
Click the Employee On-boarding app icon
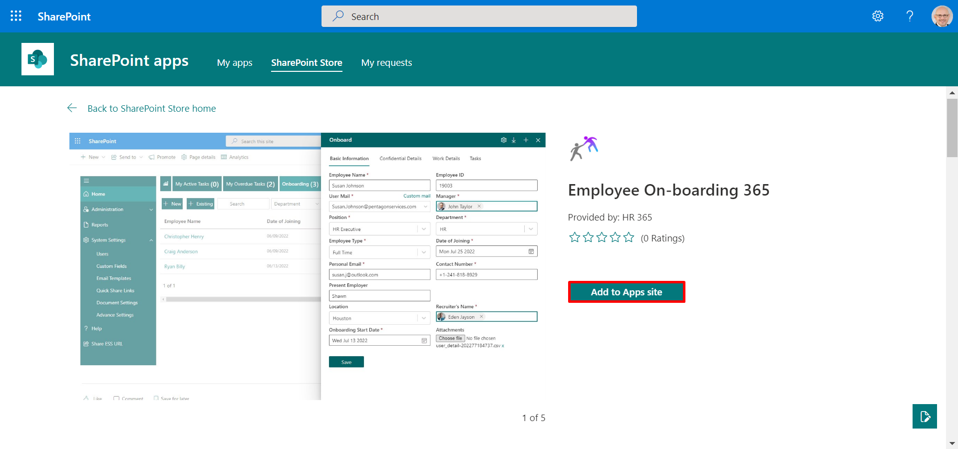[x=584, y=148]
